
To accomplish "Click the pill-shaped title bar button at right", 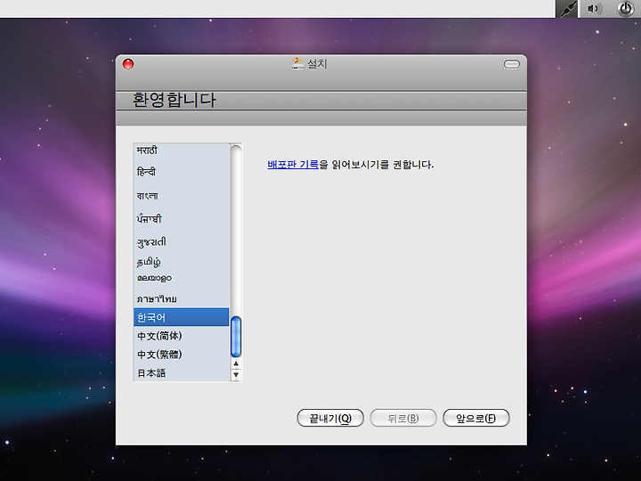I will pos(511,64).
